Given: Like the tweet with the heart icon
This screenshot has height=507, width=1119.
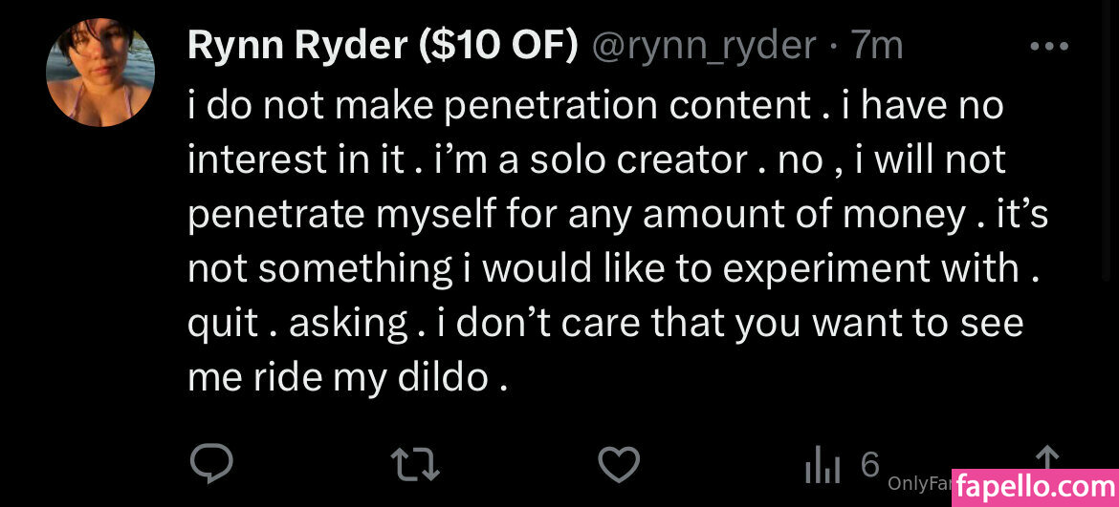Looking at the screenshot, I should (x=619, y=465).
